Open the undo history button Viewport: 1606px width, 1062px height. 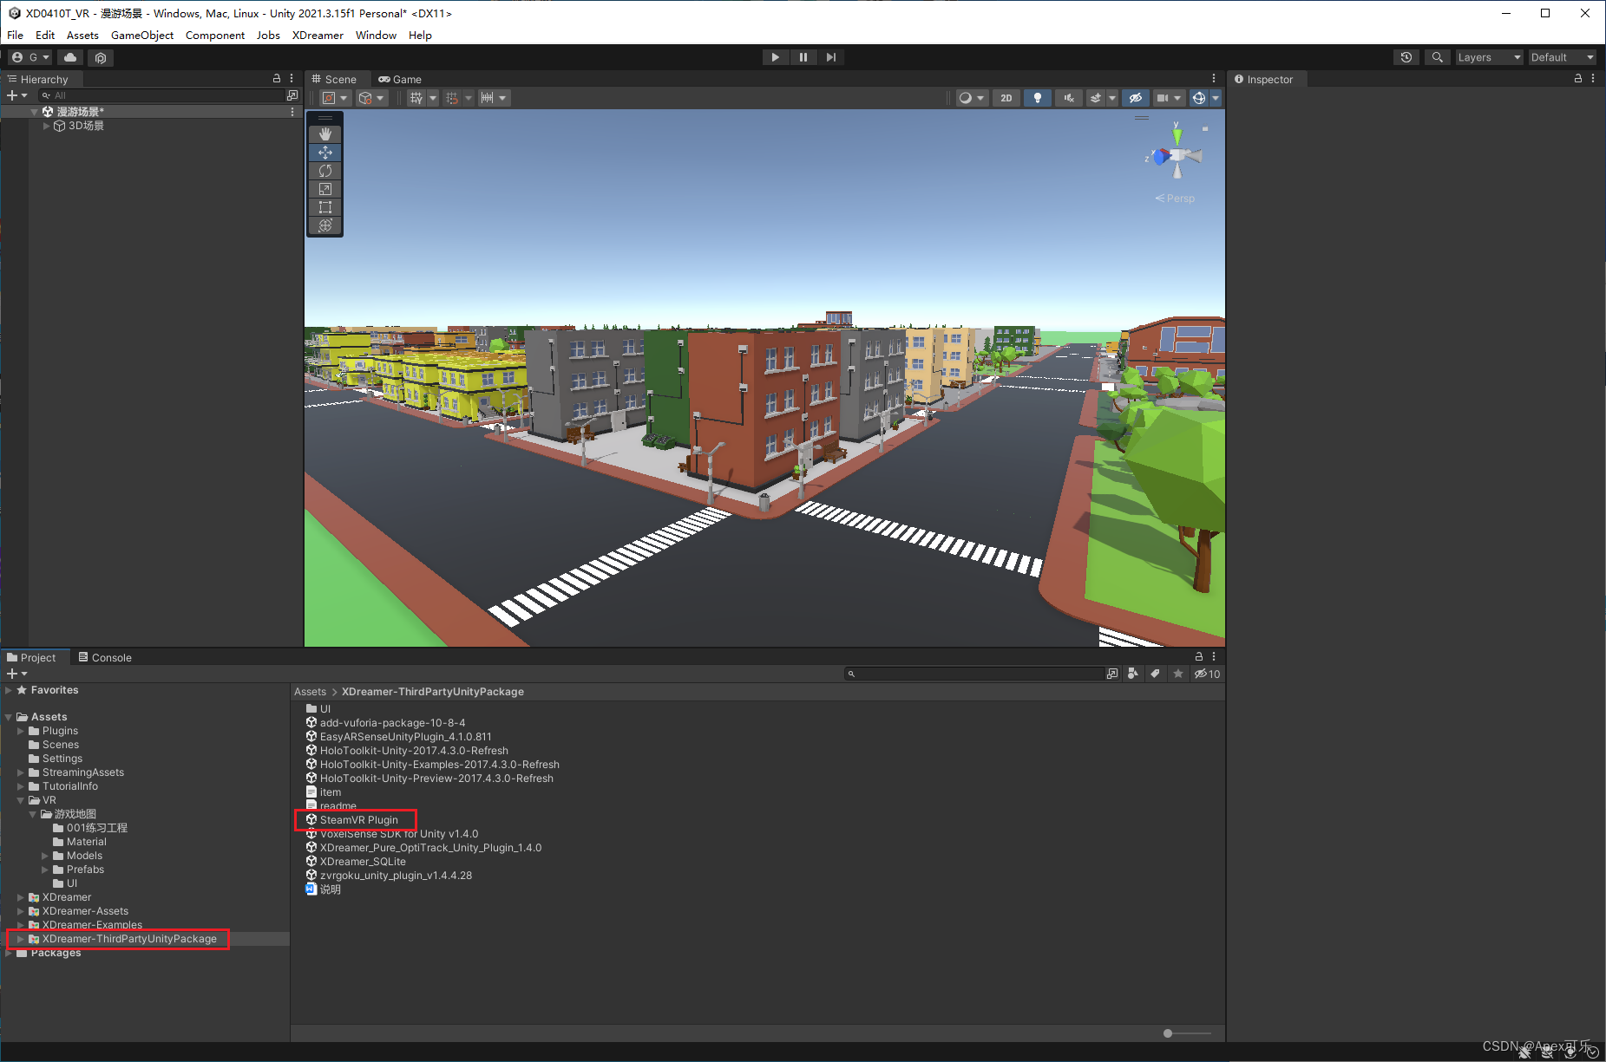(1406, 57)
